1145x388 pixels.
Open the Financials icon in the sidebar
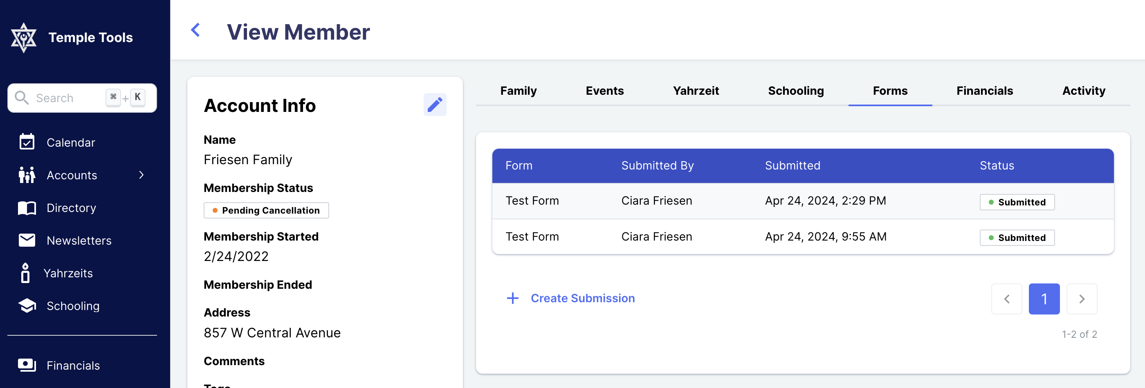(x=27, y=365)
